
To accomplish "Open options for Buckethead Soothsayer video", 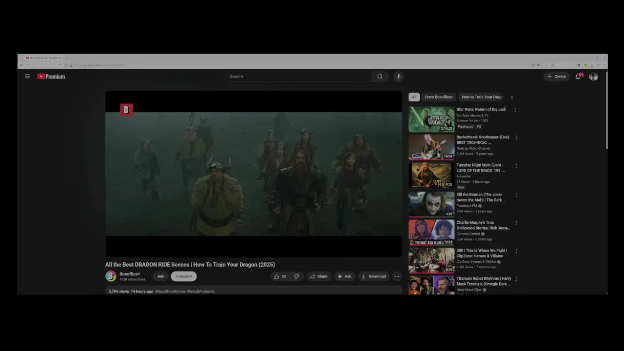I will (516, 137).
